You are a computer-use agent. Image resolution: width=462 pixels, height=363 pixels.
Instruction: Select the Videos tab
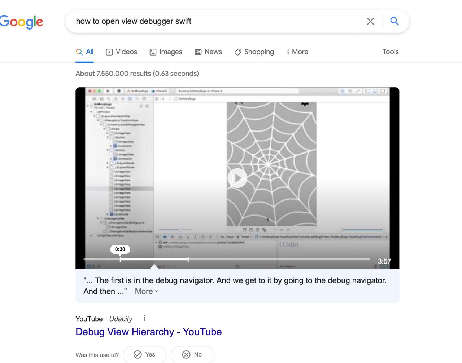121,52
